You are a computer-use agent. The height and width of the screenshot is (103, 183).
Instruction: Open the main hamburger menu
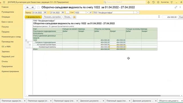click(x=4, y=2)
